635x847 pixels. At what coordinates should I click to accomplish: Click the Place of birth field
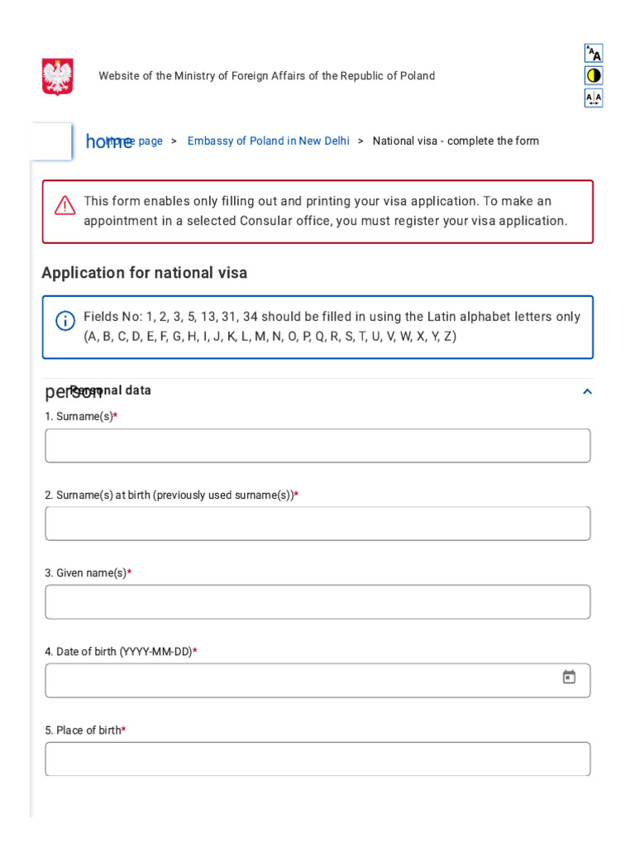317,758
